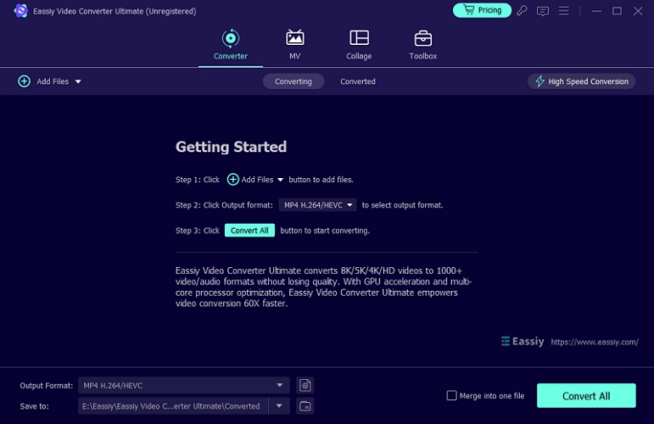Check Merge into one file
This screenshot has height=424, width=654.
[452, 395]
